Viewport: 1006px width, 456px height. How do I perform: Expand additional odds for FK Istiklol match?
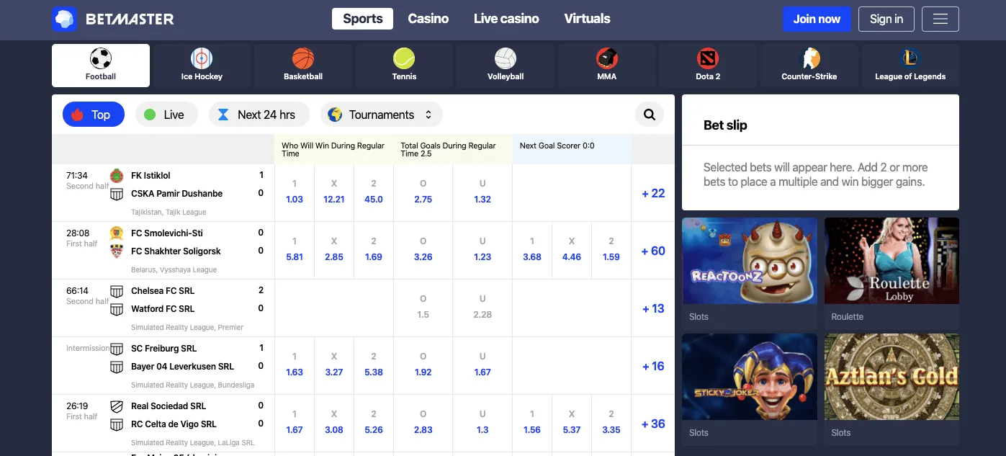click(x=652, y=193)
